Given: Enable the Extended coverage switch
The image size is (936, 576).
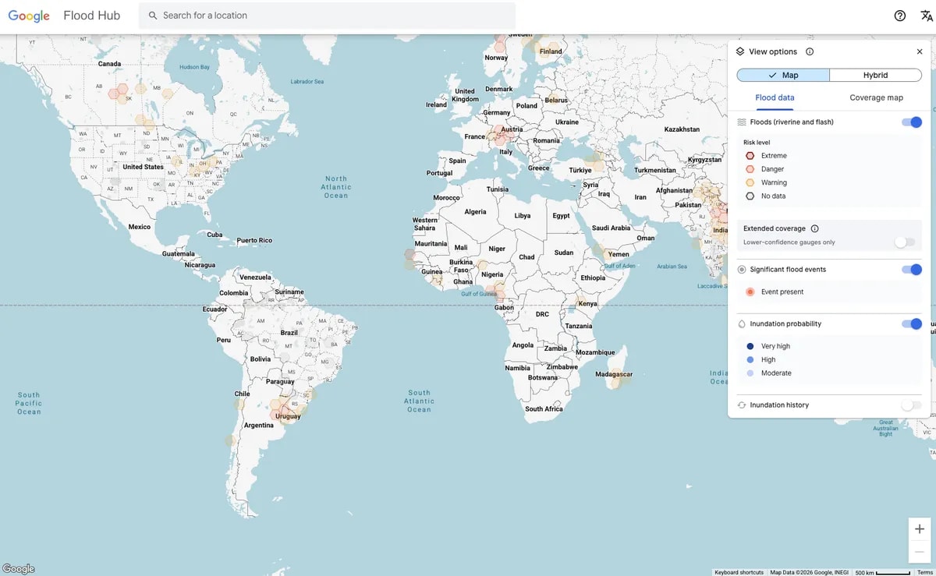Looking at the screenshot, I should point(905,242).
